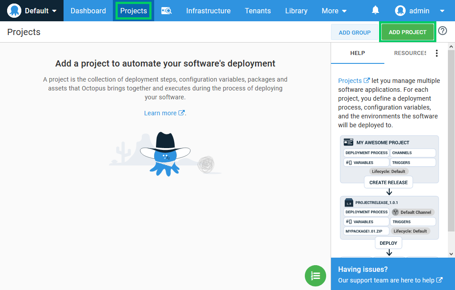Click the CHANNELS box in diagram
This screenshot has width=455, height=290.
pyautogui.click(x=413, y=153)
